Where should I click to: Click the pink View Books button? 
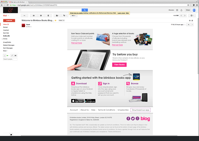tap(119, 65)
